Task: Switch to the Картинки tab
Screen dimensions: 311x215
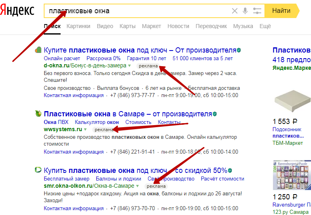Action: [x=78, y=26]
